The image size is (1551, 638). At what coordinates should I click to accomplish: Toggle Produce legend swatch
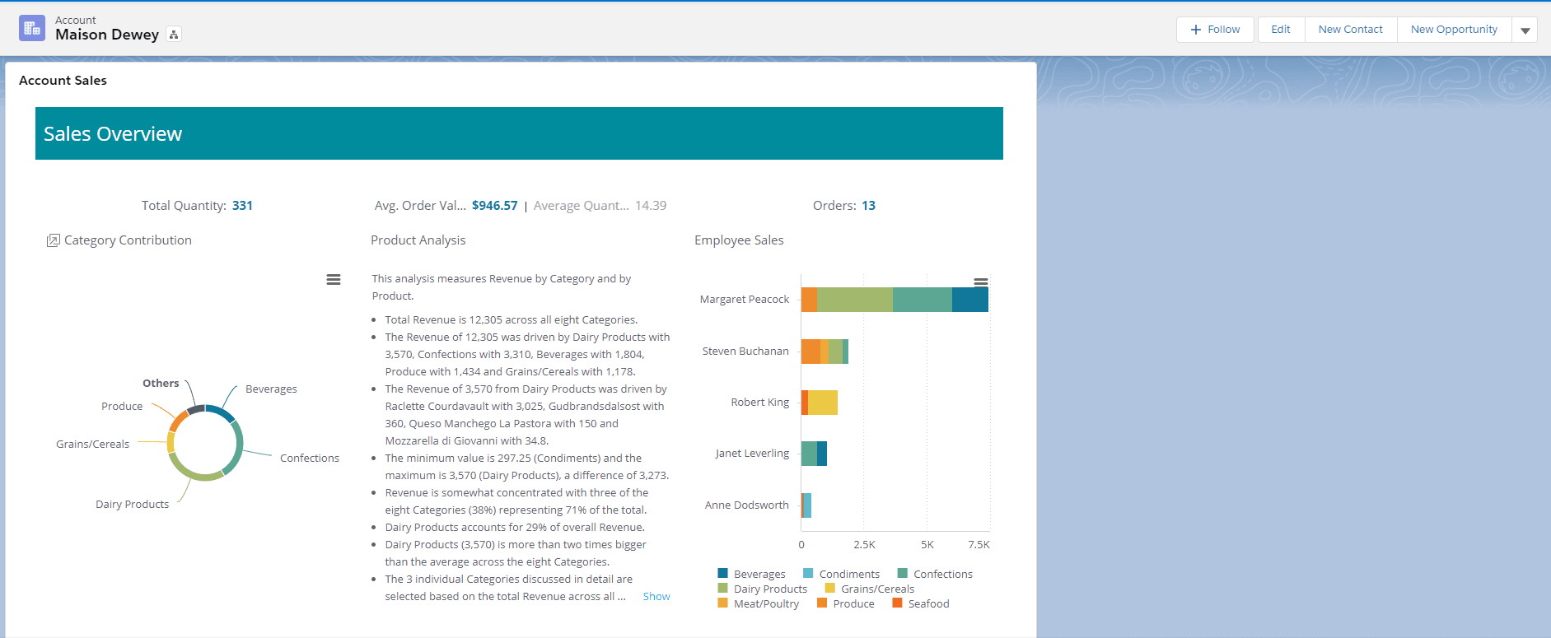(x=821, y=603)
